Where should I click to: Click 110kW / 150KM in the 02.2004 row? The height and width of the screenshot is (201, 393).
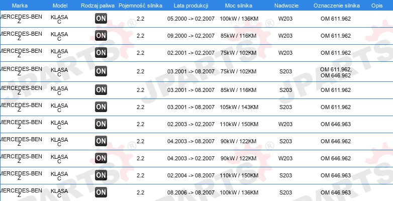tap(239, 175)
